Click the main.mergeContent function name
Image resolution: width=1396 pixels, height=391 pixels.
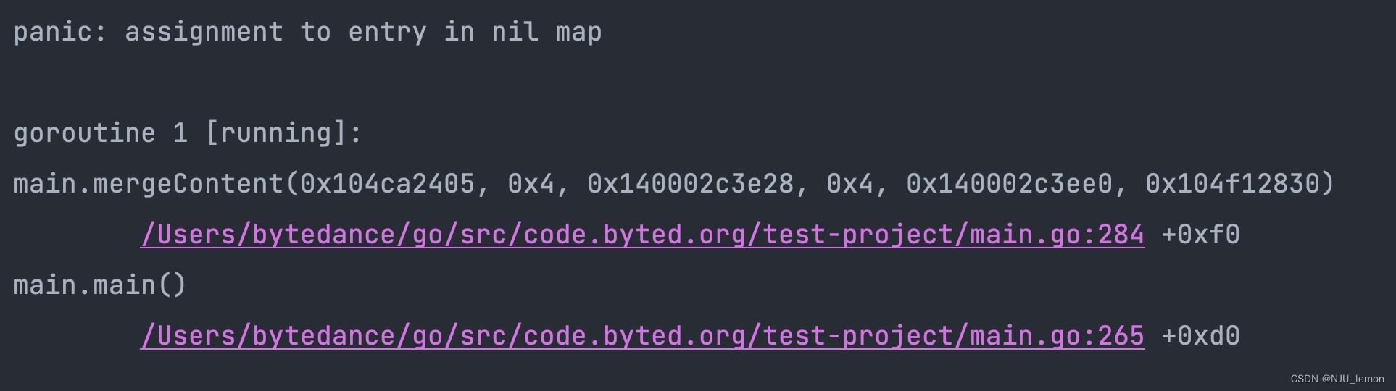tap(148, 184)
